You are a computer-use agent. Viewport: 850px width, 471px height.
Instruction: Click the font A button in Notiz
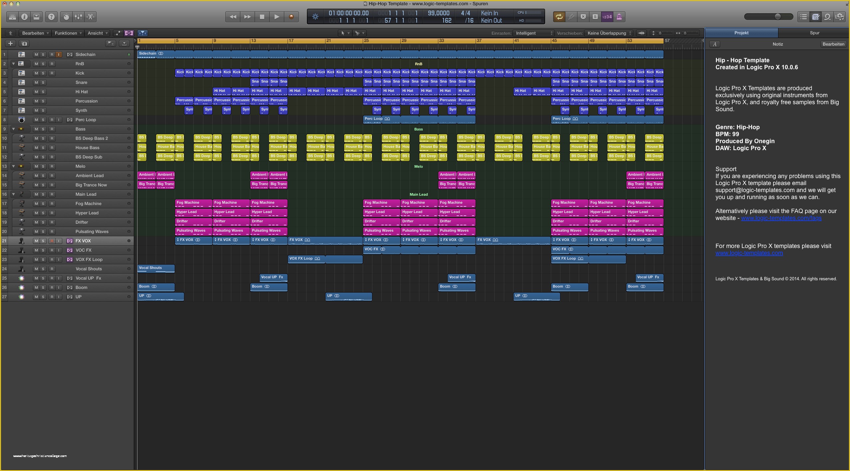click(x=715, y=44)
